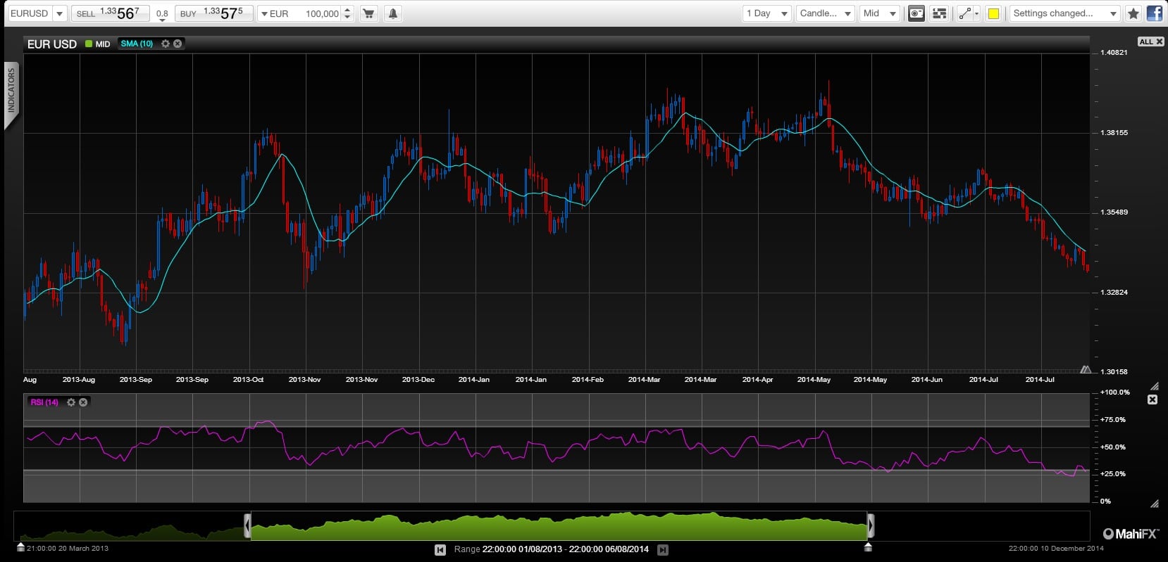
Task: Click the ALL close button
Action: 1151,41
